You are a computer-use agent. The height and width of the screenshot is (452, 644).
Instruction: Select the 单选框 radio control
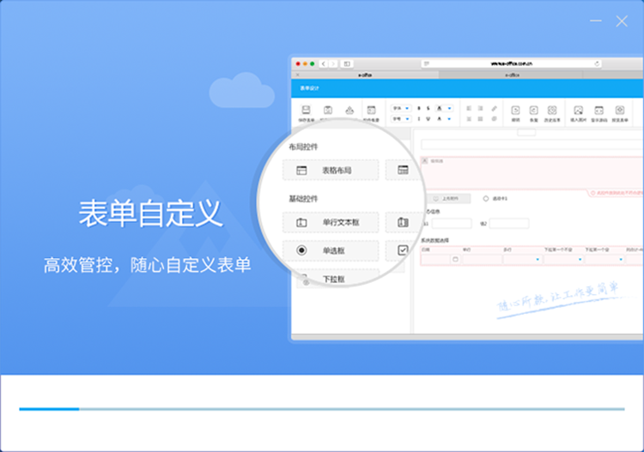coord(331,250)
